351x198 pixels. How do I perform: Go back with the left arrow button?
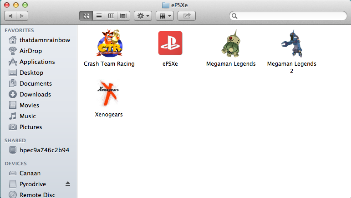click(10, 16)
